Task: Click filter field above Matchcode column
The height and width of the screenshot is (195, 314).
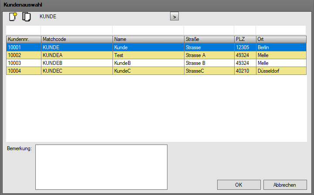Action: click(76, 30)
